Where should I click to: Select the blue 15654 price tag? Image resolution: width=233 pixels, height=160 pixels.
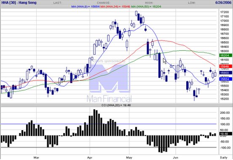click(x=225, y=79)
